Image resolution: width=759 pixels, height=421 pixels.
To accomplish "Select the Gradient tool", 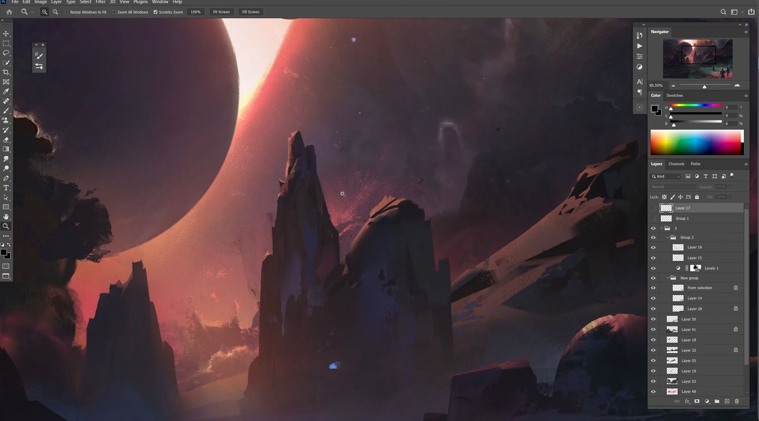I will (6, 149).
